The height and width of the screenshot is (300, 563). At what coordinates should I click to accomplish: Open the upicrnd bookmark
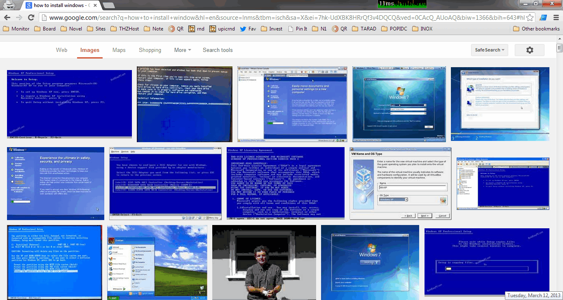[222, 29]
